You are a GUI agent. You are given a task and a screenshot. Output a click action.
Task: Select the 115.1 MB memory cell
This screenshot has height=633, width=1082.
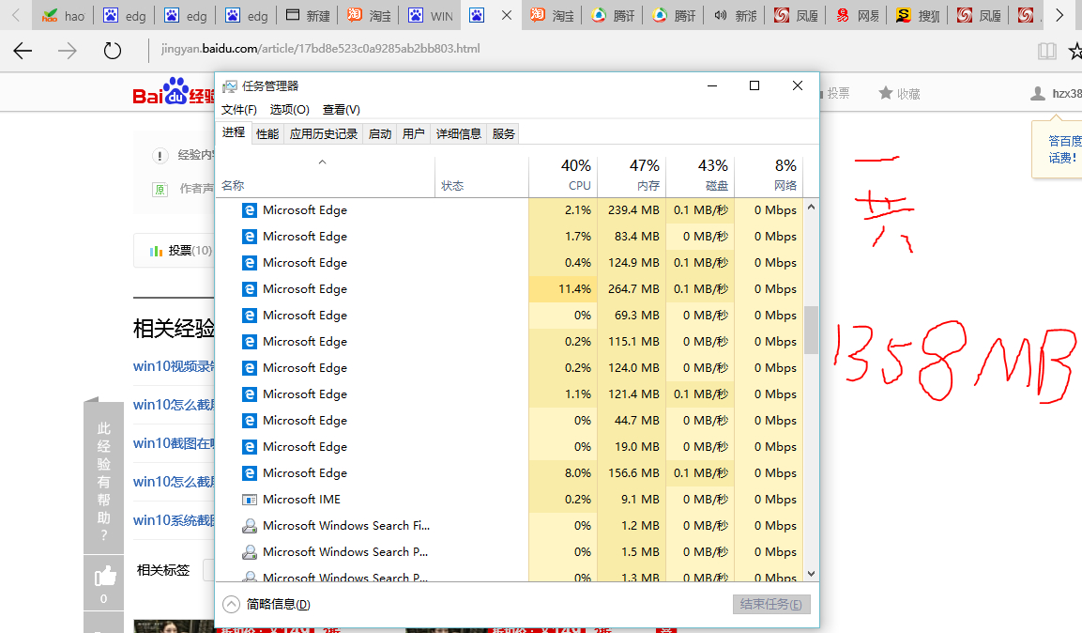[x=632, y=342]
